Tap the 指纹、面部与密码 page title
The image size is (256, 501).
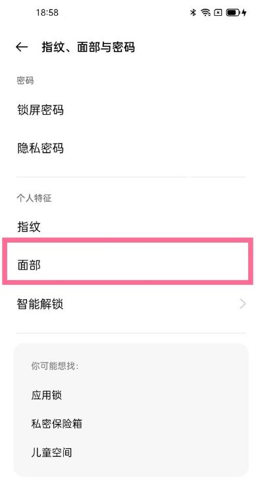point(88,47)
